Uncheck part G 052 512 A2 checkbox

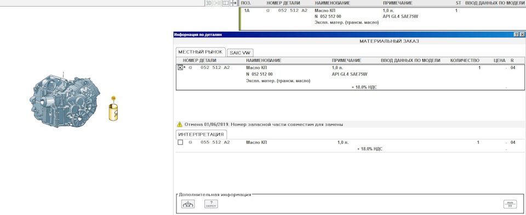coord(180,68)
